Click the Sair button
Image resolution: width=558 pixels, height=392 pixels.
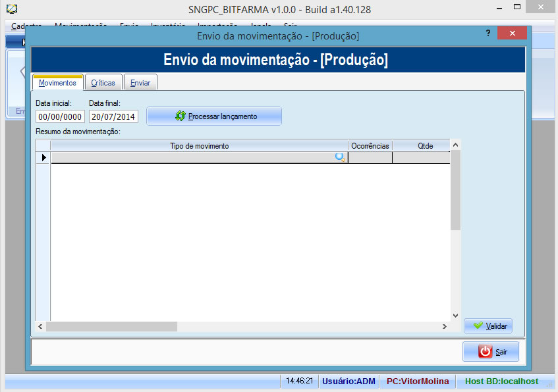click(x=491, y=351)
